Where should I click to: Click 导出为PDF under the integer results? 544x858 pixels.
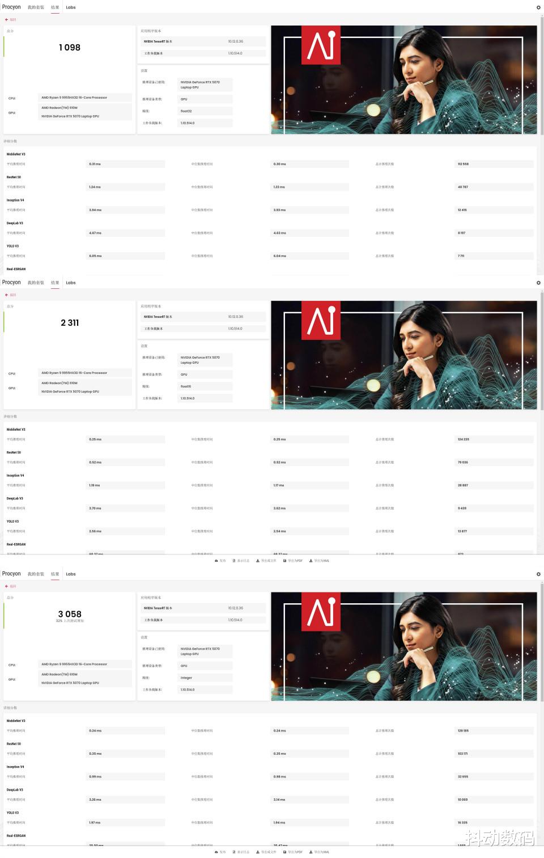coord(293,852)
